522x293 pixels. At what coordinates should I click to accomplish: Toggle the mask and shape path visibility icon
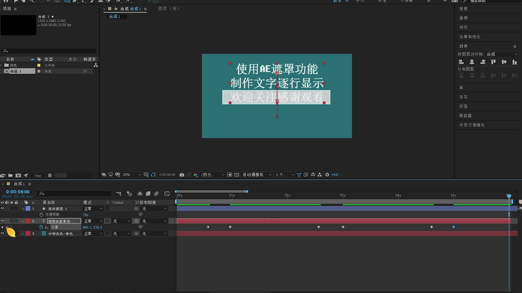[153, 175]
